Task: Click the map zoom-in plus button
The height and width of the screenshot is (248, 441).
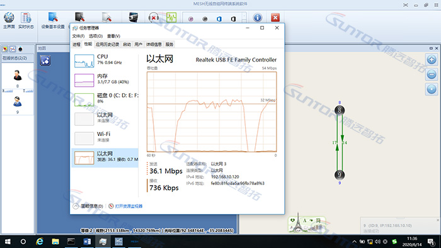Action: [432, 60]
